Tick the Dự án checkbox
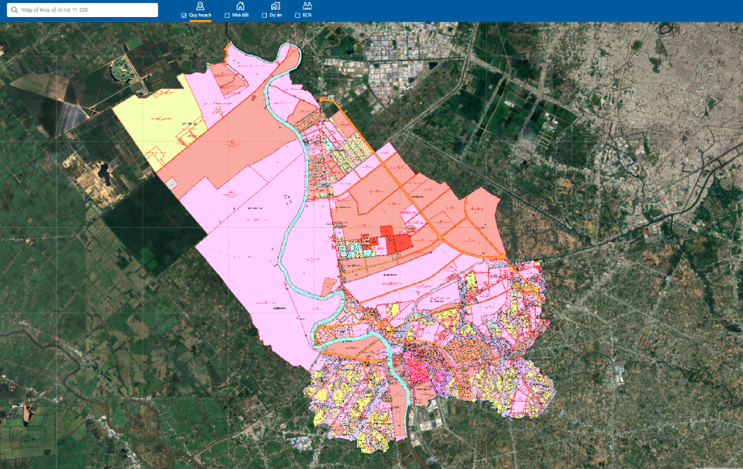The image size is (743, 469). coord(265,15)
